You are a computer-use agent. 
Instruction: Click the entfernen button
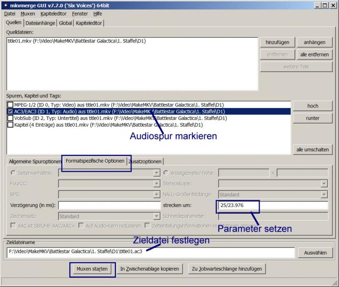pyautogui.click(x=277, y=55)
